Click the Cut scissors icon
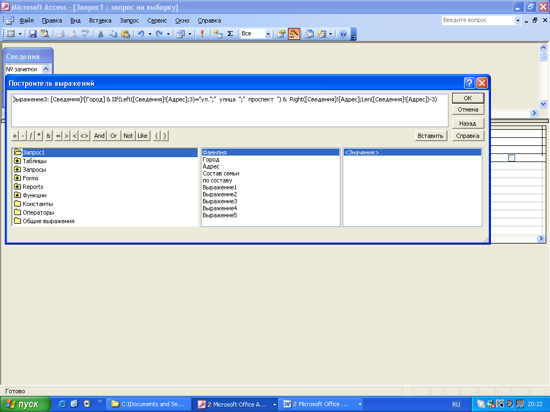Image resolution: width=550 pixels, height=412 pixels. click(100, 34)
